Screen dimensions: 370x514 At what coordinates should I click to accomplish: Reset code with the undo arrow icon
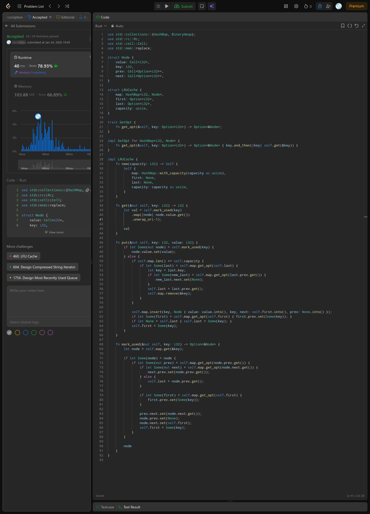[x=356, y=26]
